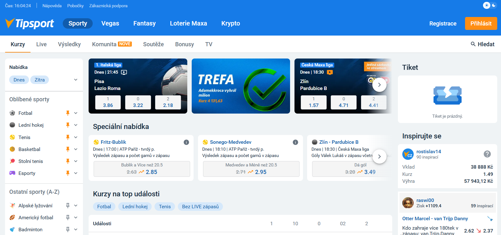Unpin Stolní tenis from favorites

click(x=67, y=161)
